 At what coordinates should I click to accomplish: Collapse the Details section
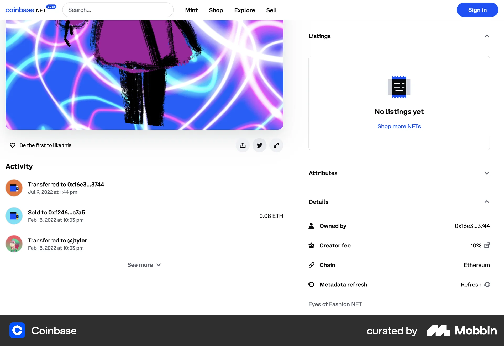[x=487, y=202]
